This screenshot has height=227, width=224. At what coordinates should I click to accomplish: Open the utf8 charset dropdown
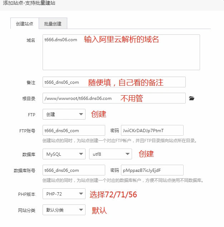pyautogui.click(x=111, y=154)
